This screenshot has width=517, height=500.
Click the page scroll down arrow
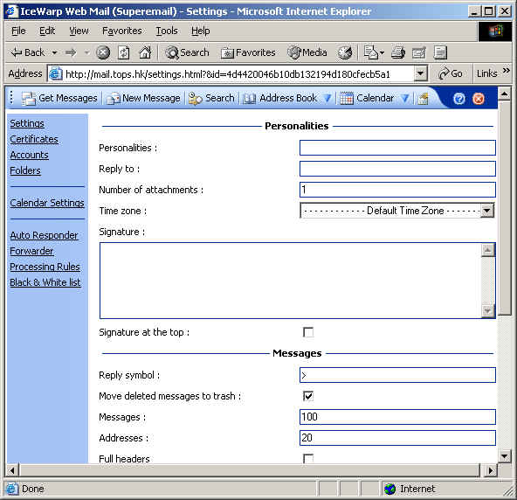pyautogui.click(x=505, y=456)
